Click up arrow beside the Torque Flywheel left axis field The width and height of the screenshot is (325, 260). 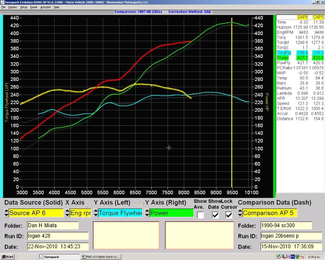(x=96, y=211)
